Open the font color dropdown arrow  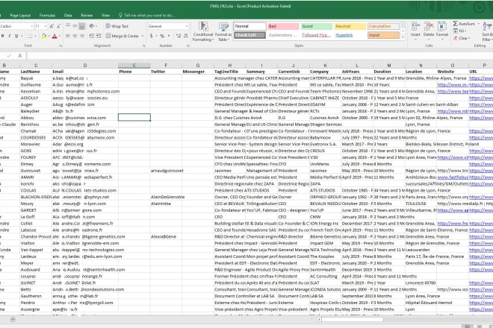click(x=60, y=36)
